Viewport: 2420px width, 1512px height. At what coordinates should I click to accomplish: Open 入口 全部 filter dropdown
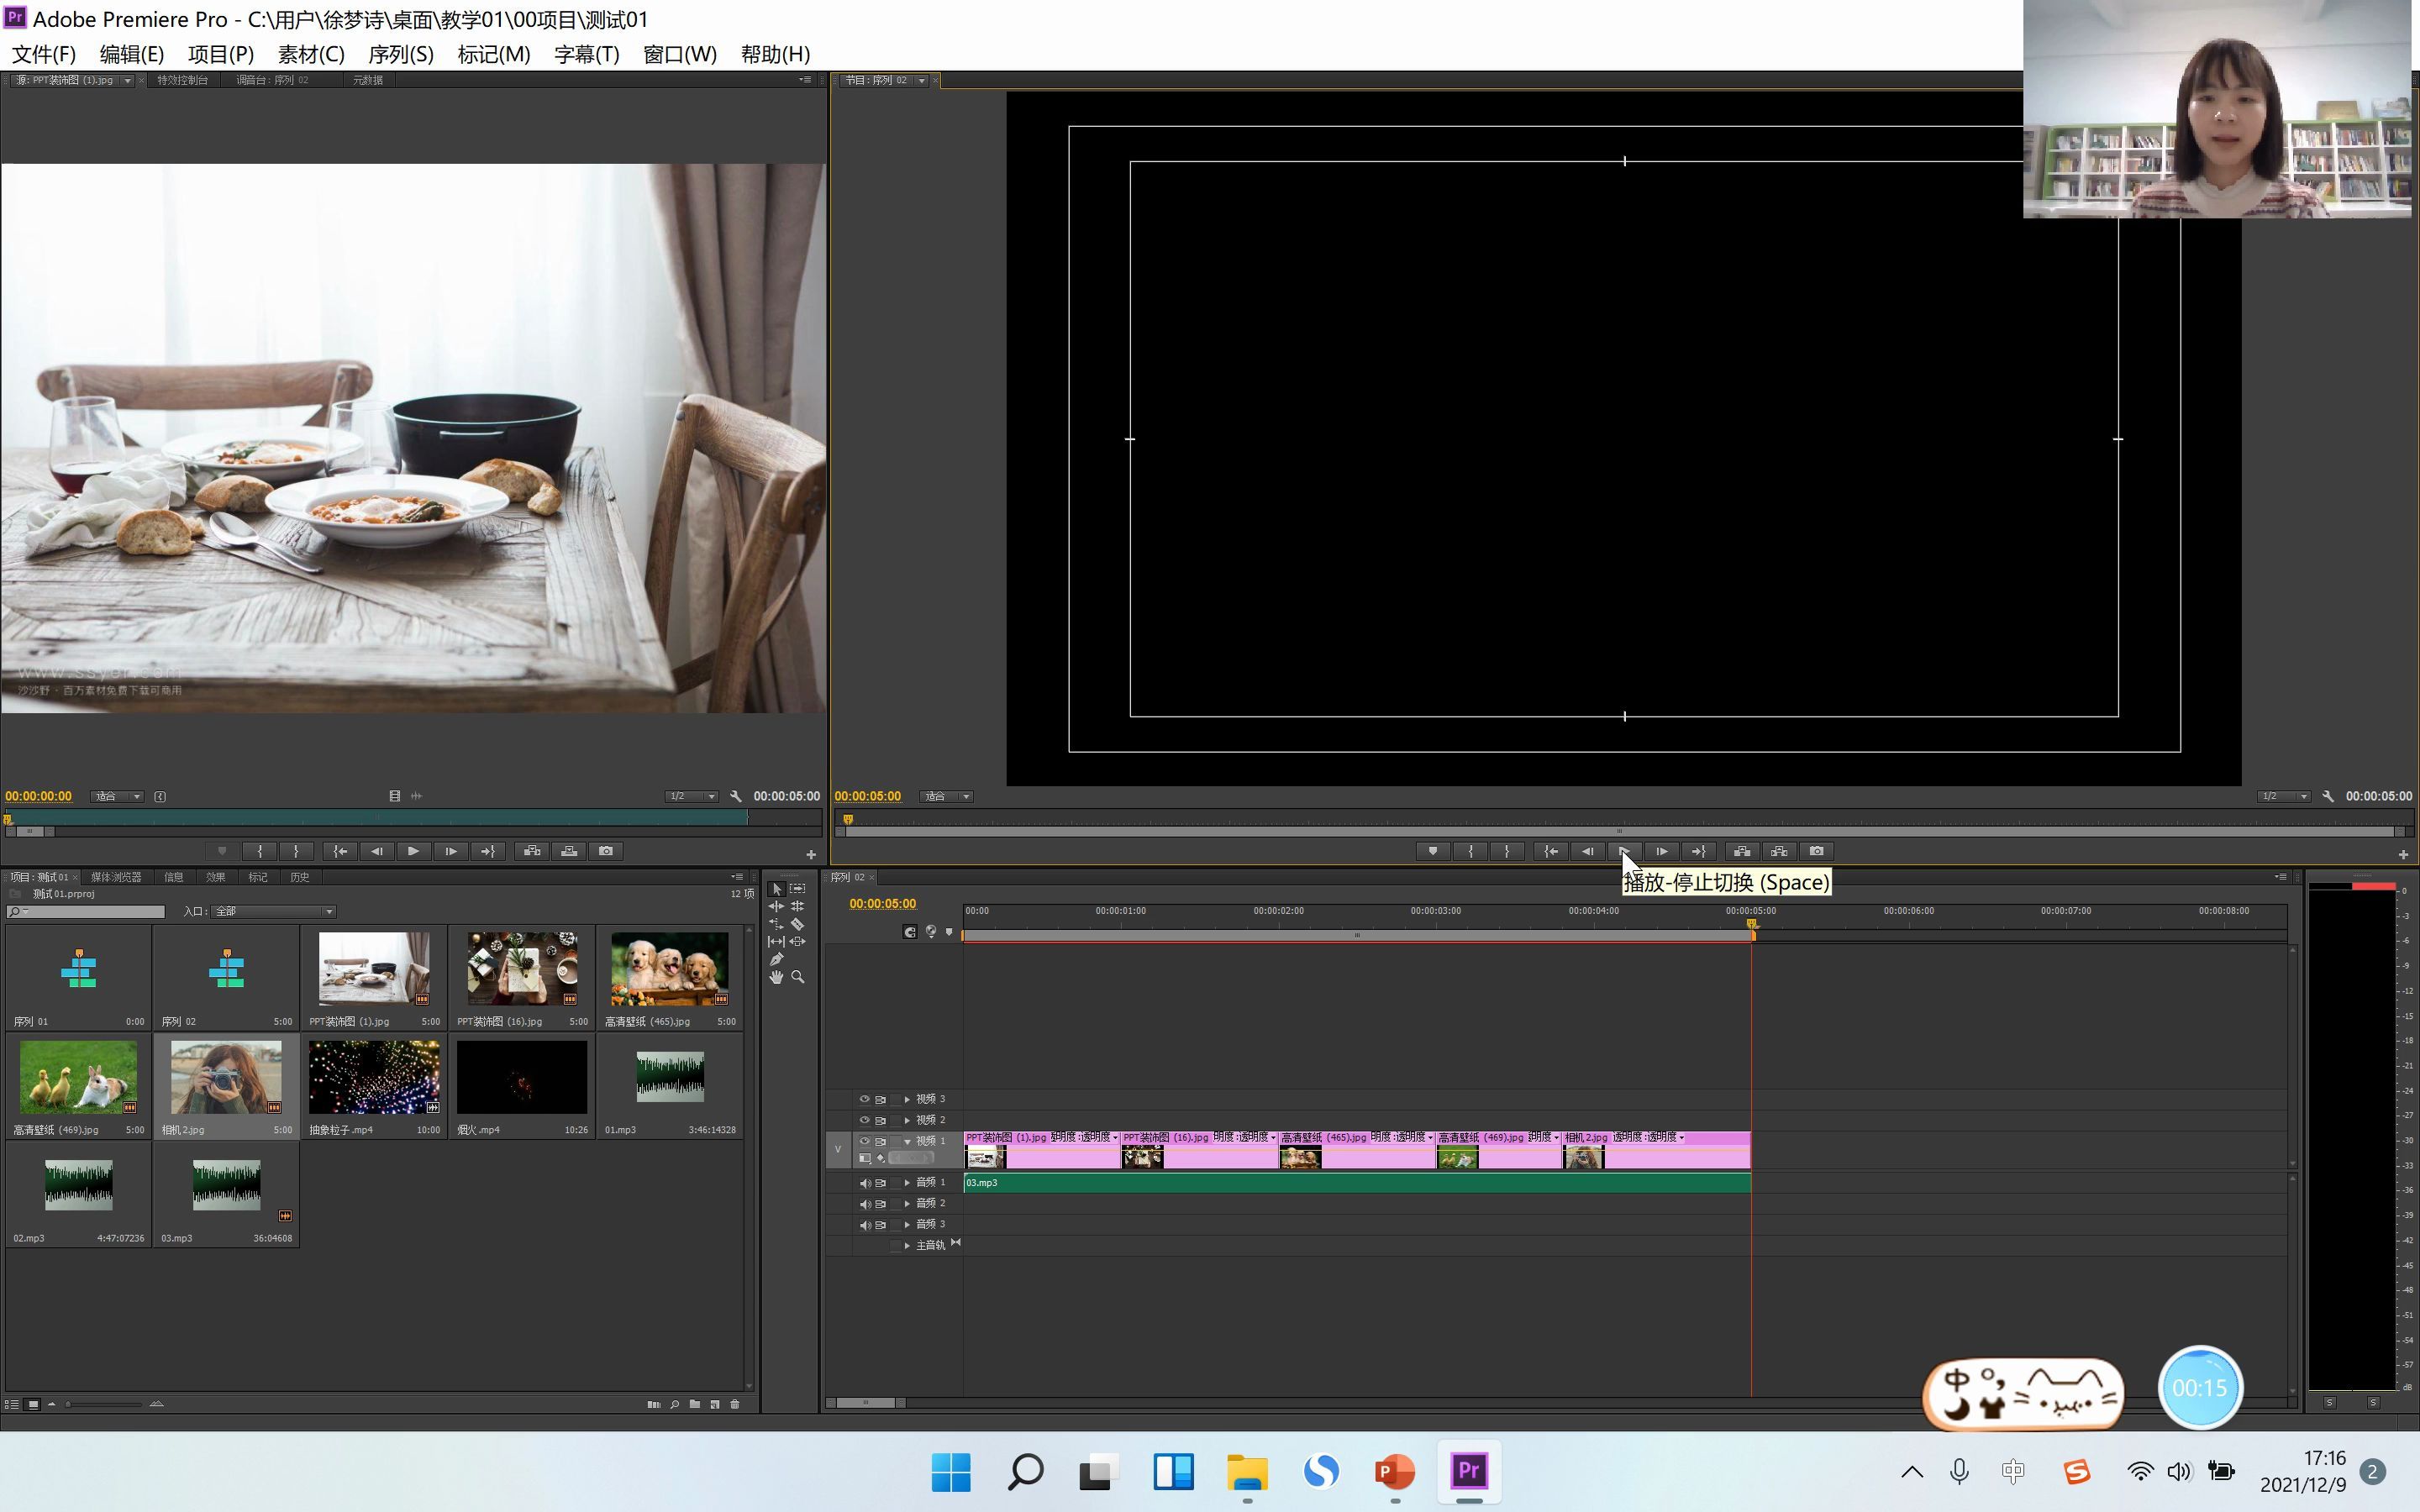273,912
